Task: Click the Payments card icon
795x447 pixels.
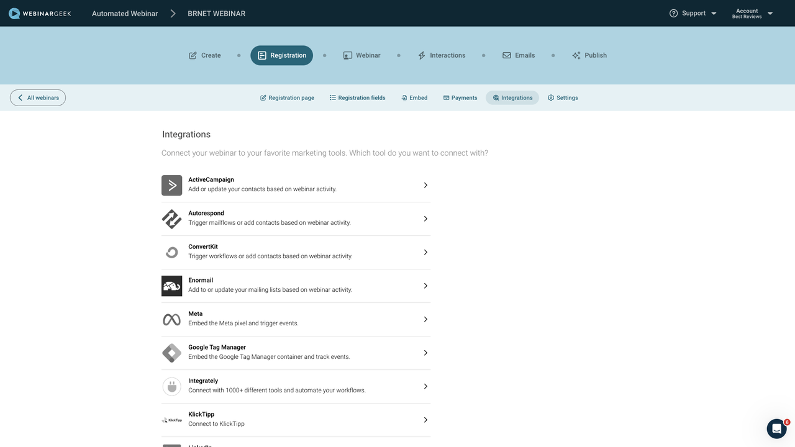Action: [x=445, y=97]
